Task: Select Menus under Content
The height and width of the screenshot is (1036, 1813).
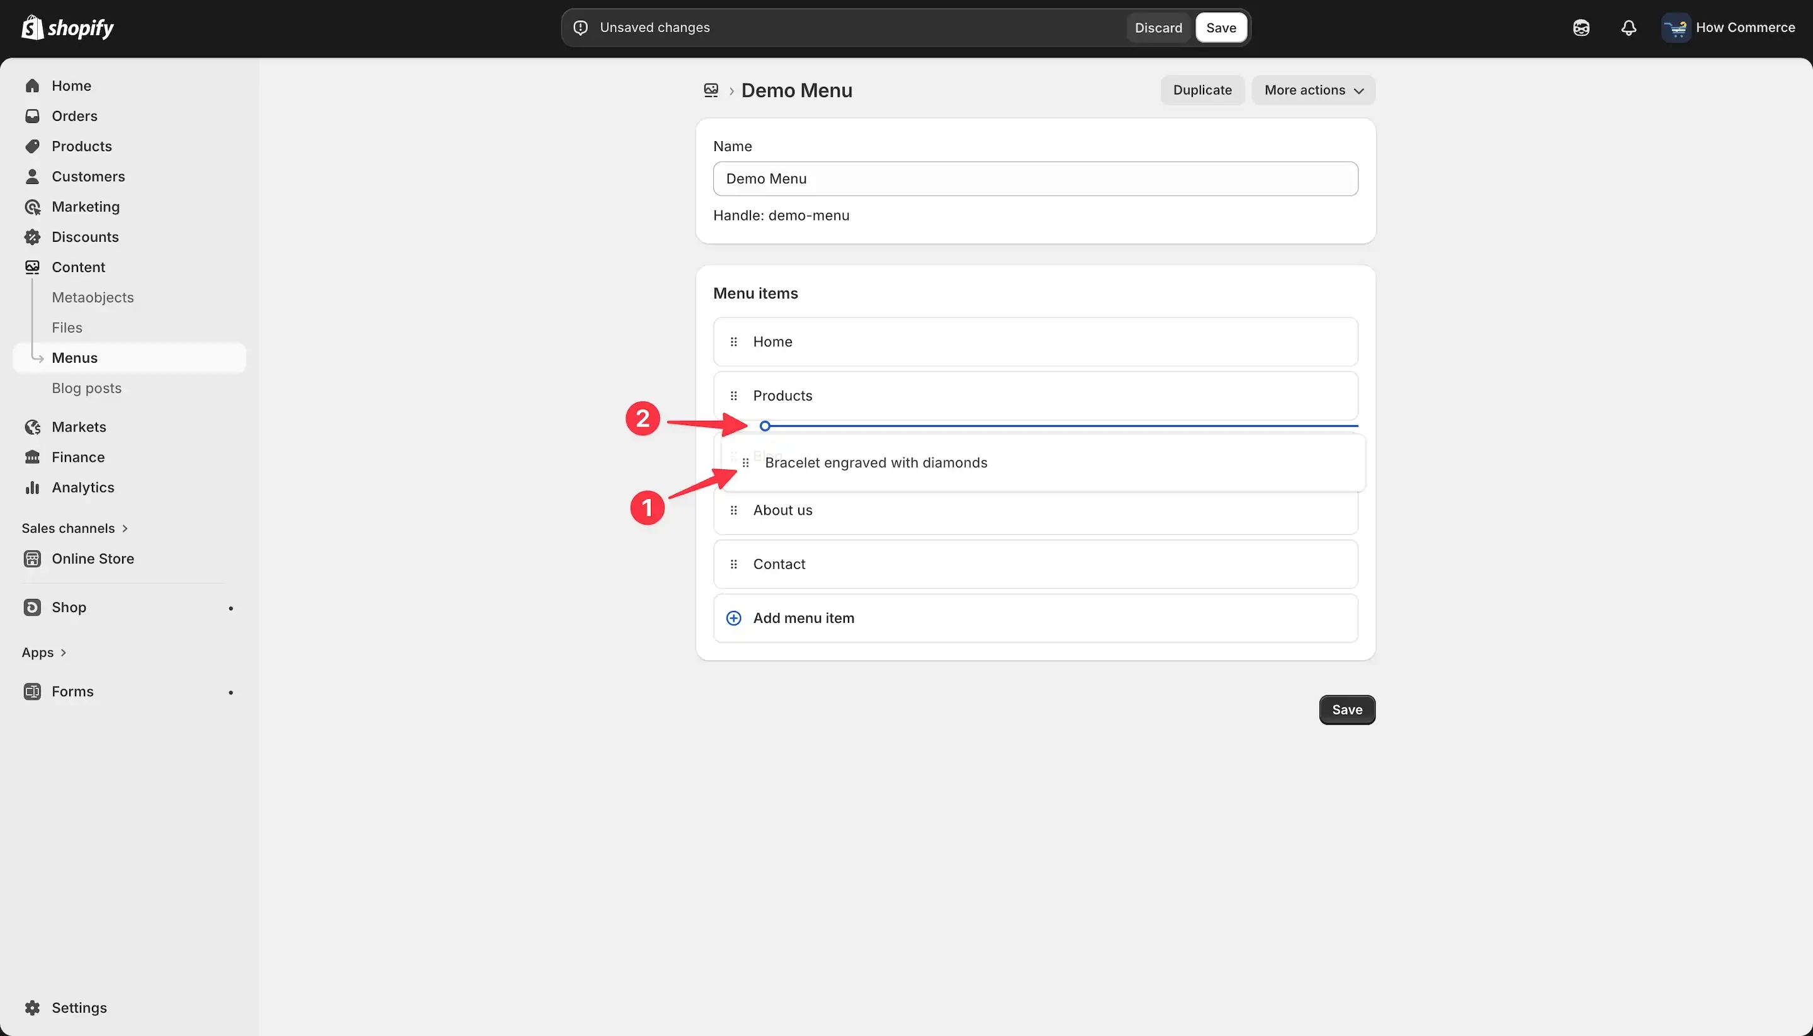Action: tap(130, 358)
